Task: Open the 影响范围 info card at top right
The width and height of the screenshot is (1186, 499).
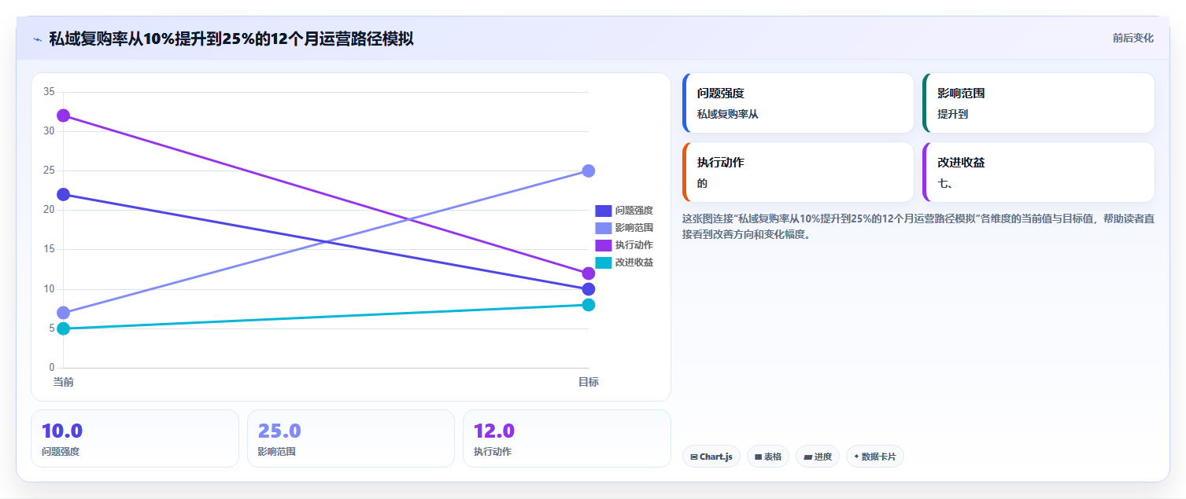Action: (x=1039, y=103)
